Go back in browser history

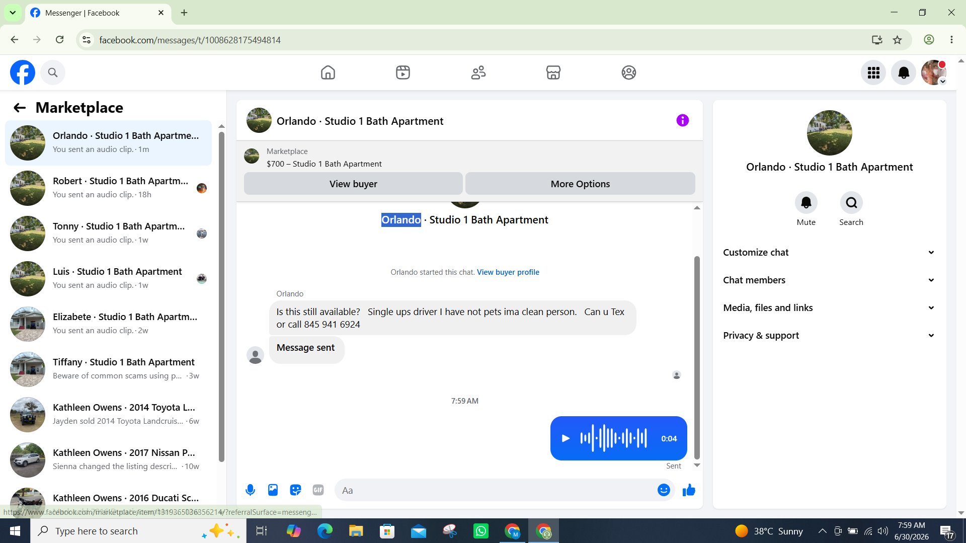[15, 40]
